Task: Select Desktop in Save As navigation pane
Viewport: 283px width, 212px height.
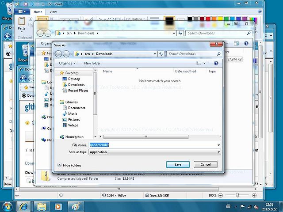Action: coord(74,79)
